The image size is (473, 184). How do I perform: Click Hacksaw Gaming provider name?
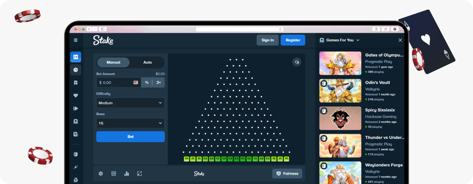point(381,117)
